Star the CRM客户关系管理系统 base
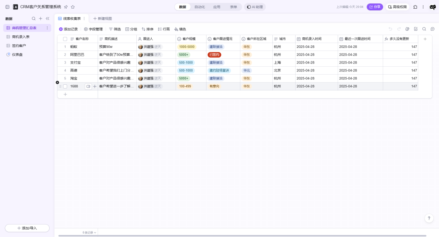 tap(73, 7)
